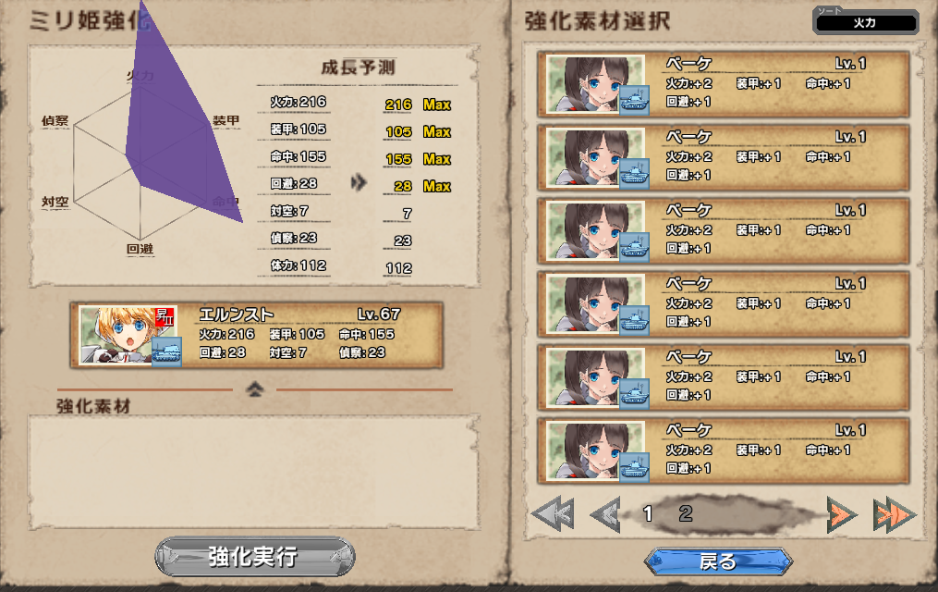The height and width of the screenshot is (592, 938).
Task: Select fourth ベーケ Lv.1 material card
Action: tap(724, 303)
